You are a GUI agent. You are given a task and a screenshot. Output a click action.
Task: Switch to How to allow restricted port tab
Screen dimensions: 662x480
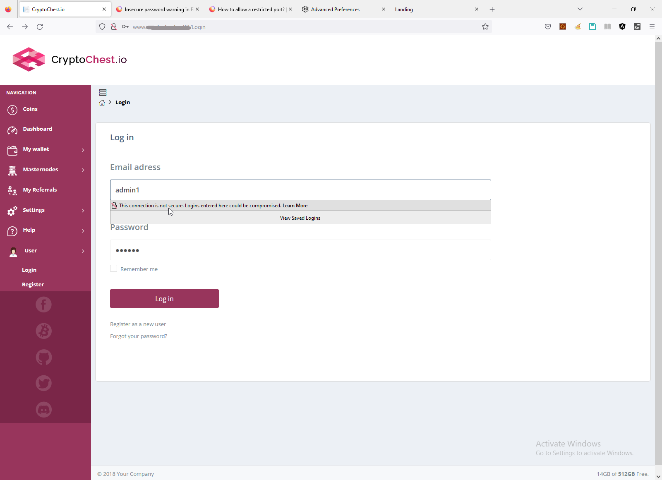(x=251, y=9)
